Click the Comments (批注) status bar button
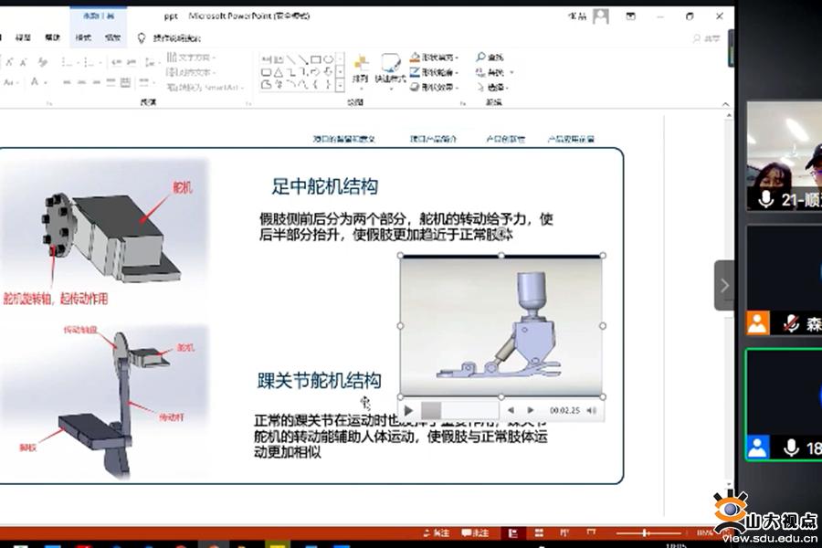Screen dimensions: 822x548 coord(476,532)
